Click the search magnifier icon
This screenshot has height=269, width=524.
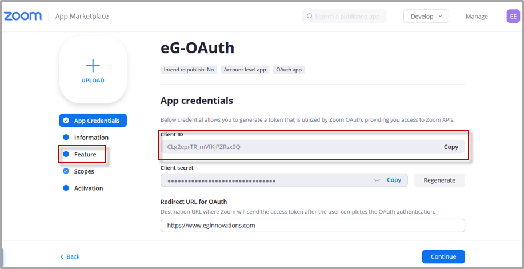pos(310,16)
